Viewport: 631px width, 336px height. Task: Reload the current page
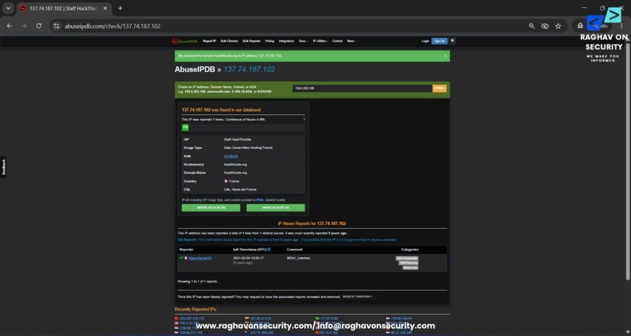[39, 26]
